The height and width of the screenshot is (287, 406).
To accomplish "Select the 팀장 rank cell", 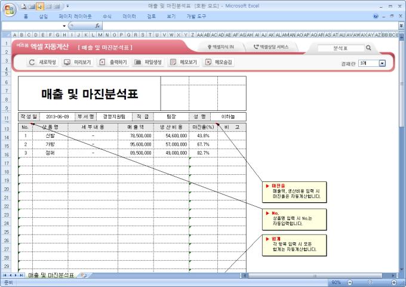I will [x=171, y=117].
